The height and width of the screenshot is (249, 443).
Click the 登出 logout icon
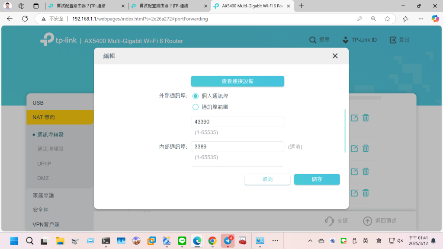pos(393,40)
